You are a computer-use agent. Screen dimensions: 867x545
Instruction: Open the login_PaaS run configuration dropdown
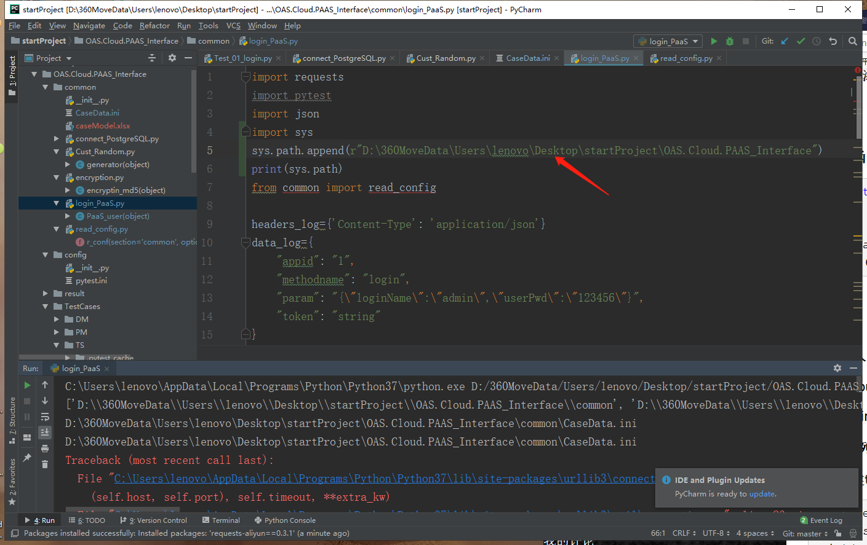(668, 41)
